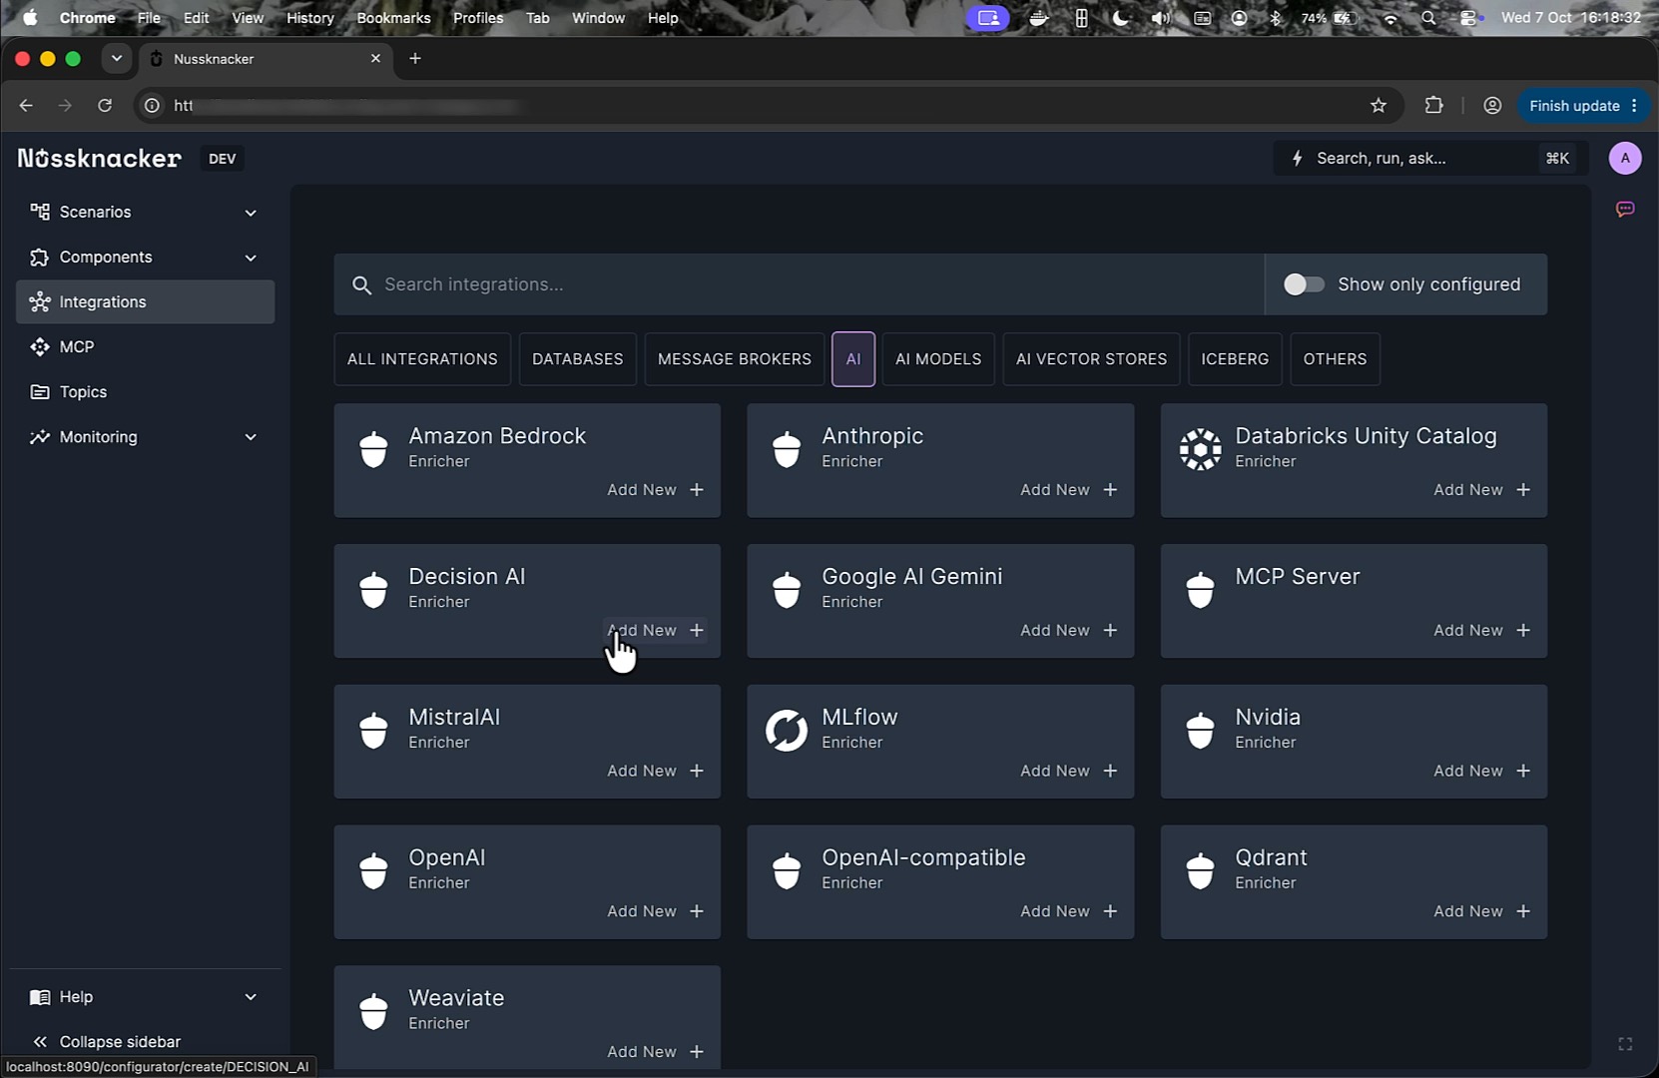
Task: Expand the Components menu chevron
Action: [x=251, y=258]
